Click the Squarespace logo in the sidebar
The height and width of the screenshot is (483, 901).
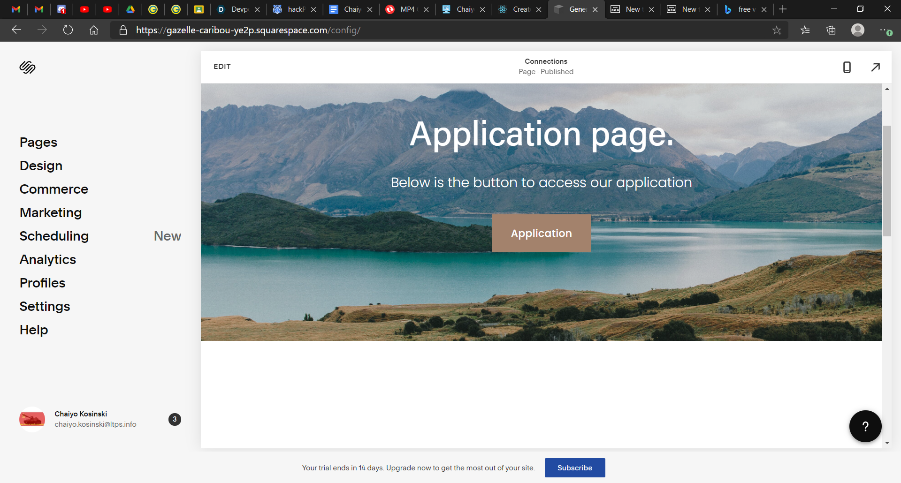point(28,68)
